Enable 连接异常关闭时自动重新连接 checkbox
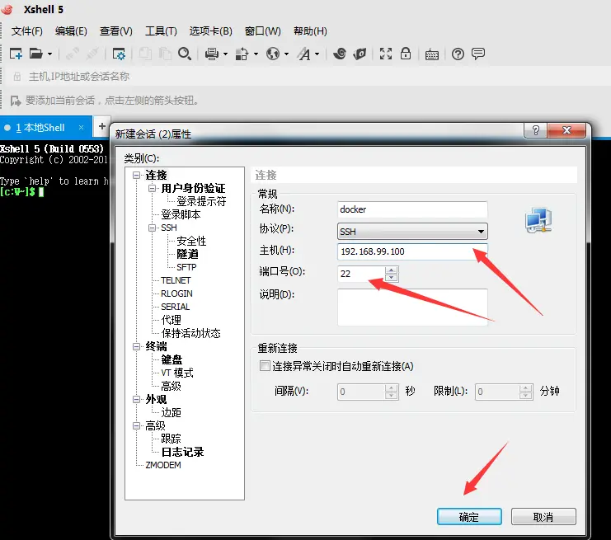 [265, 366]
